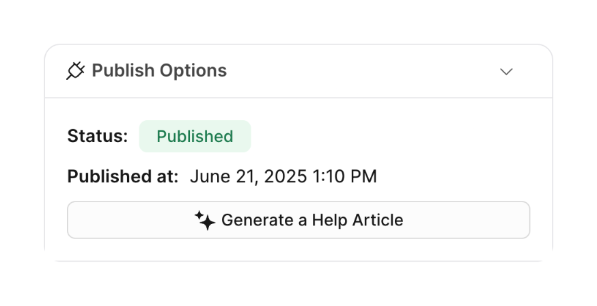The width and height of the screenshot is (597, 306).
Task: Click the green Published status badge
Action: tap(195, 137)
